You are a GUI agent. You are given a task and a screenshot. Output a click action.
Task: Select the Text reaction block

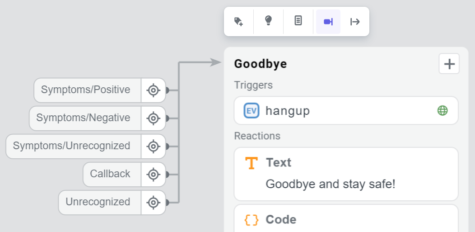coord(346,174)
